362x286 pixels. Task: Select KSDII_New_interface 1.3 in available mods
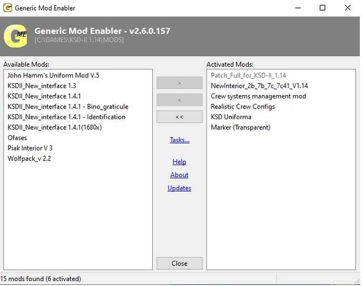(42, 86)
